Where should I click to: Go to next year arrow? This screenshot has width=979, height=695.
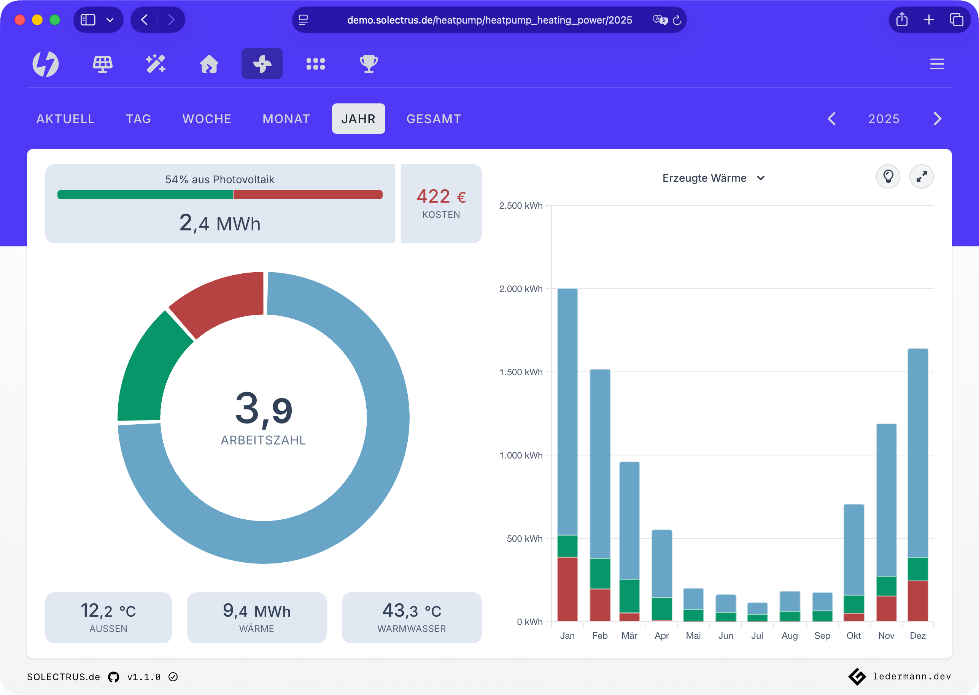(x=937, y=119)
